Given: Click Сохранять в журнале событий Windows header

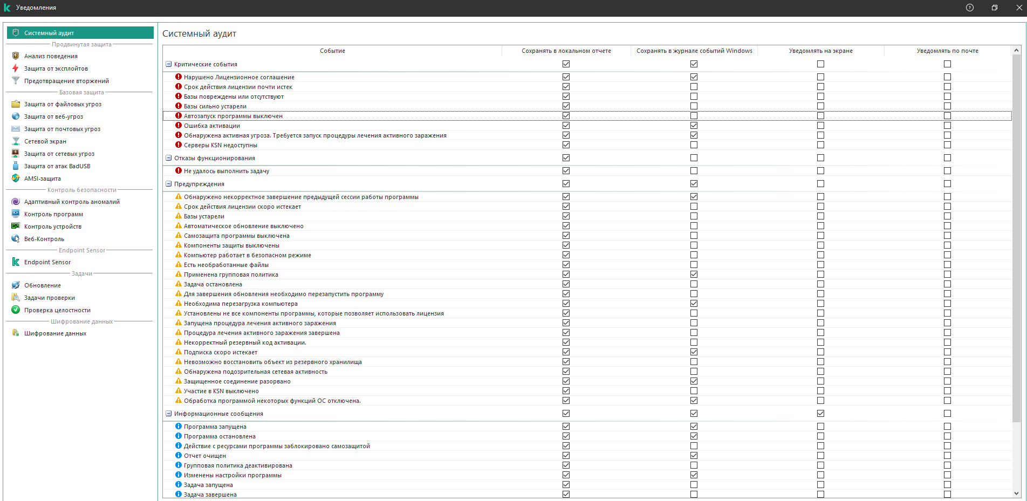Looking at the screenshot, I should (694, 51).
